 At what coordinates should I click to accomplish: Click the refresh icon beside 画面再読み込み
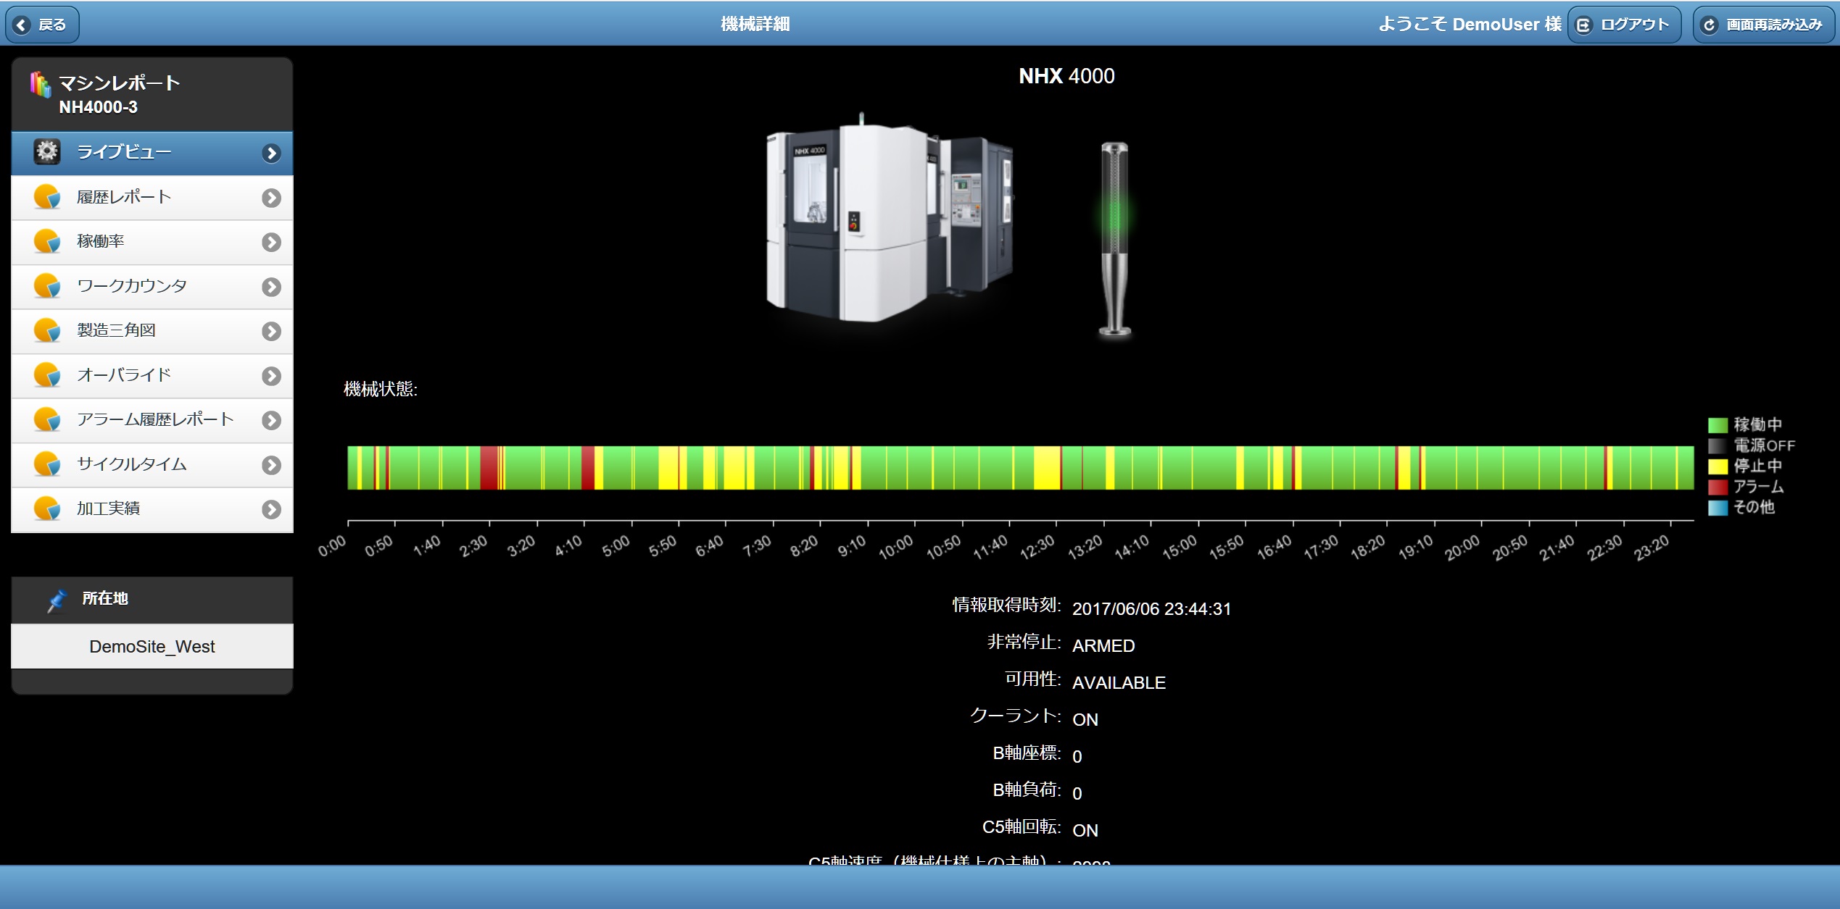[1709, 25]
